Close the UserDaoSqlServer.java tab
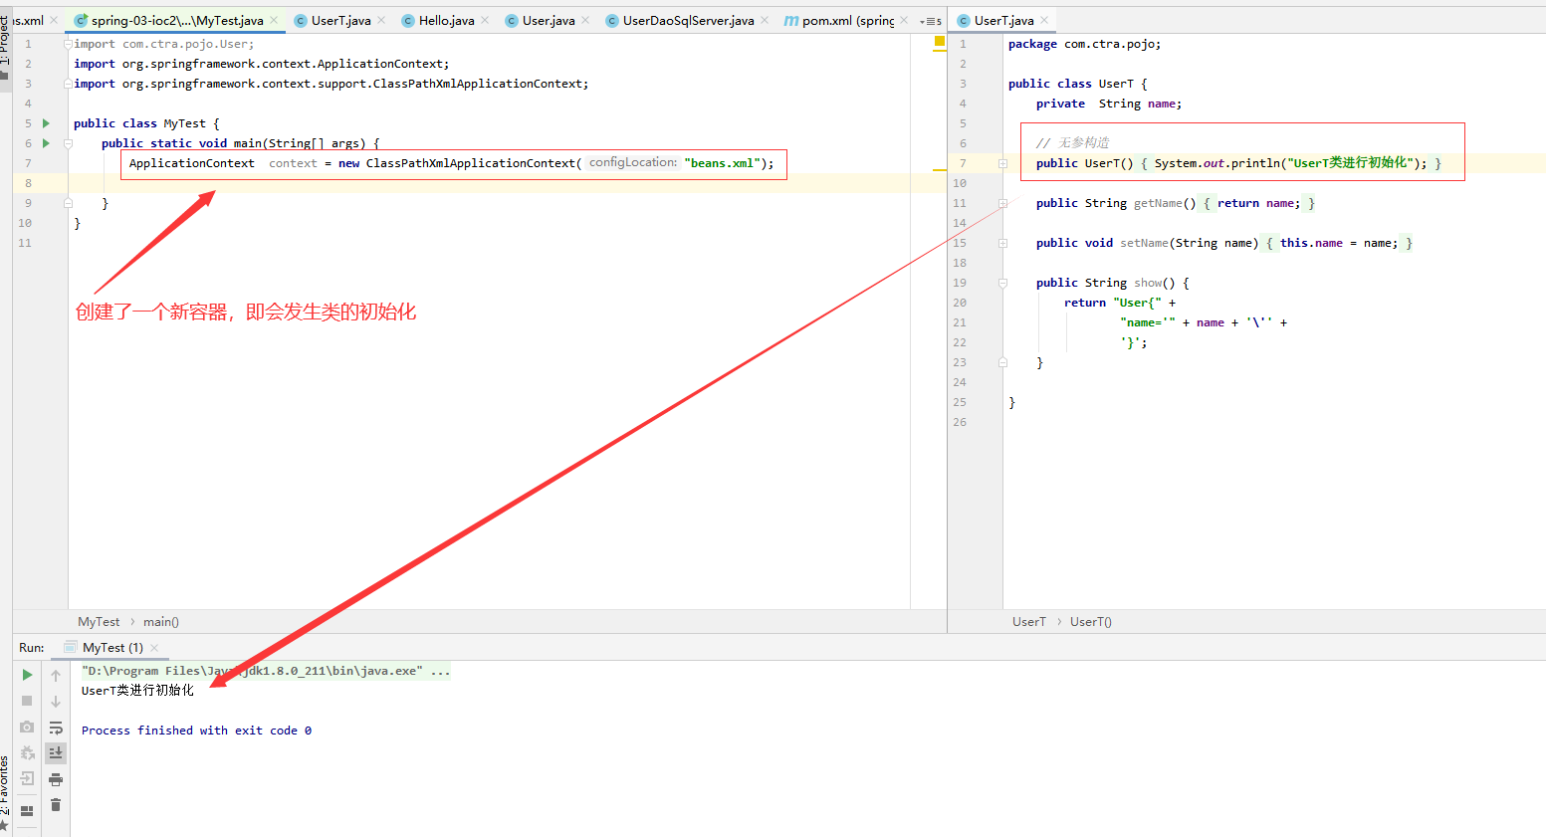 (x=765, y=20)
